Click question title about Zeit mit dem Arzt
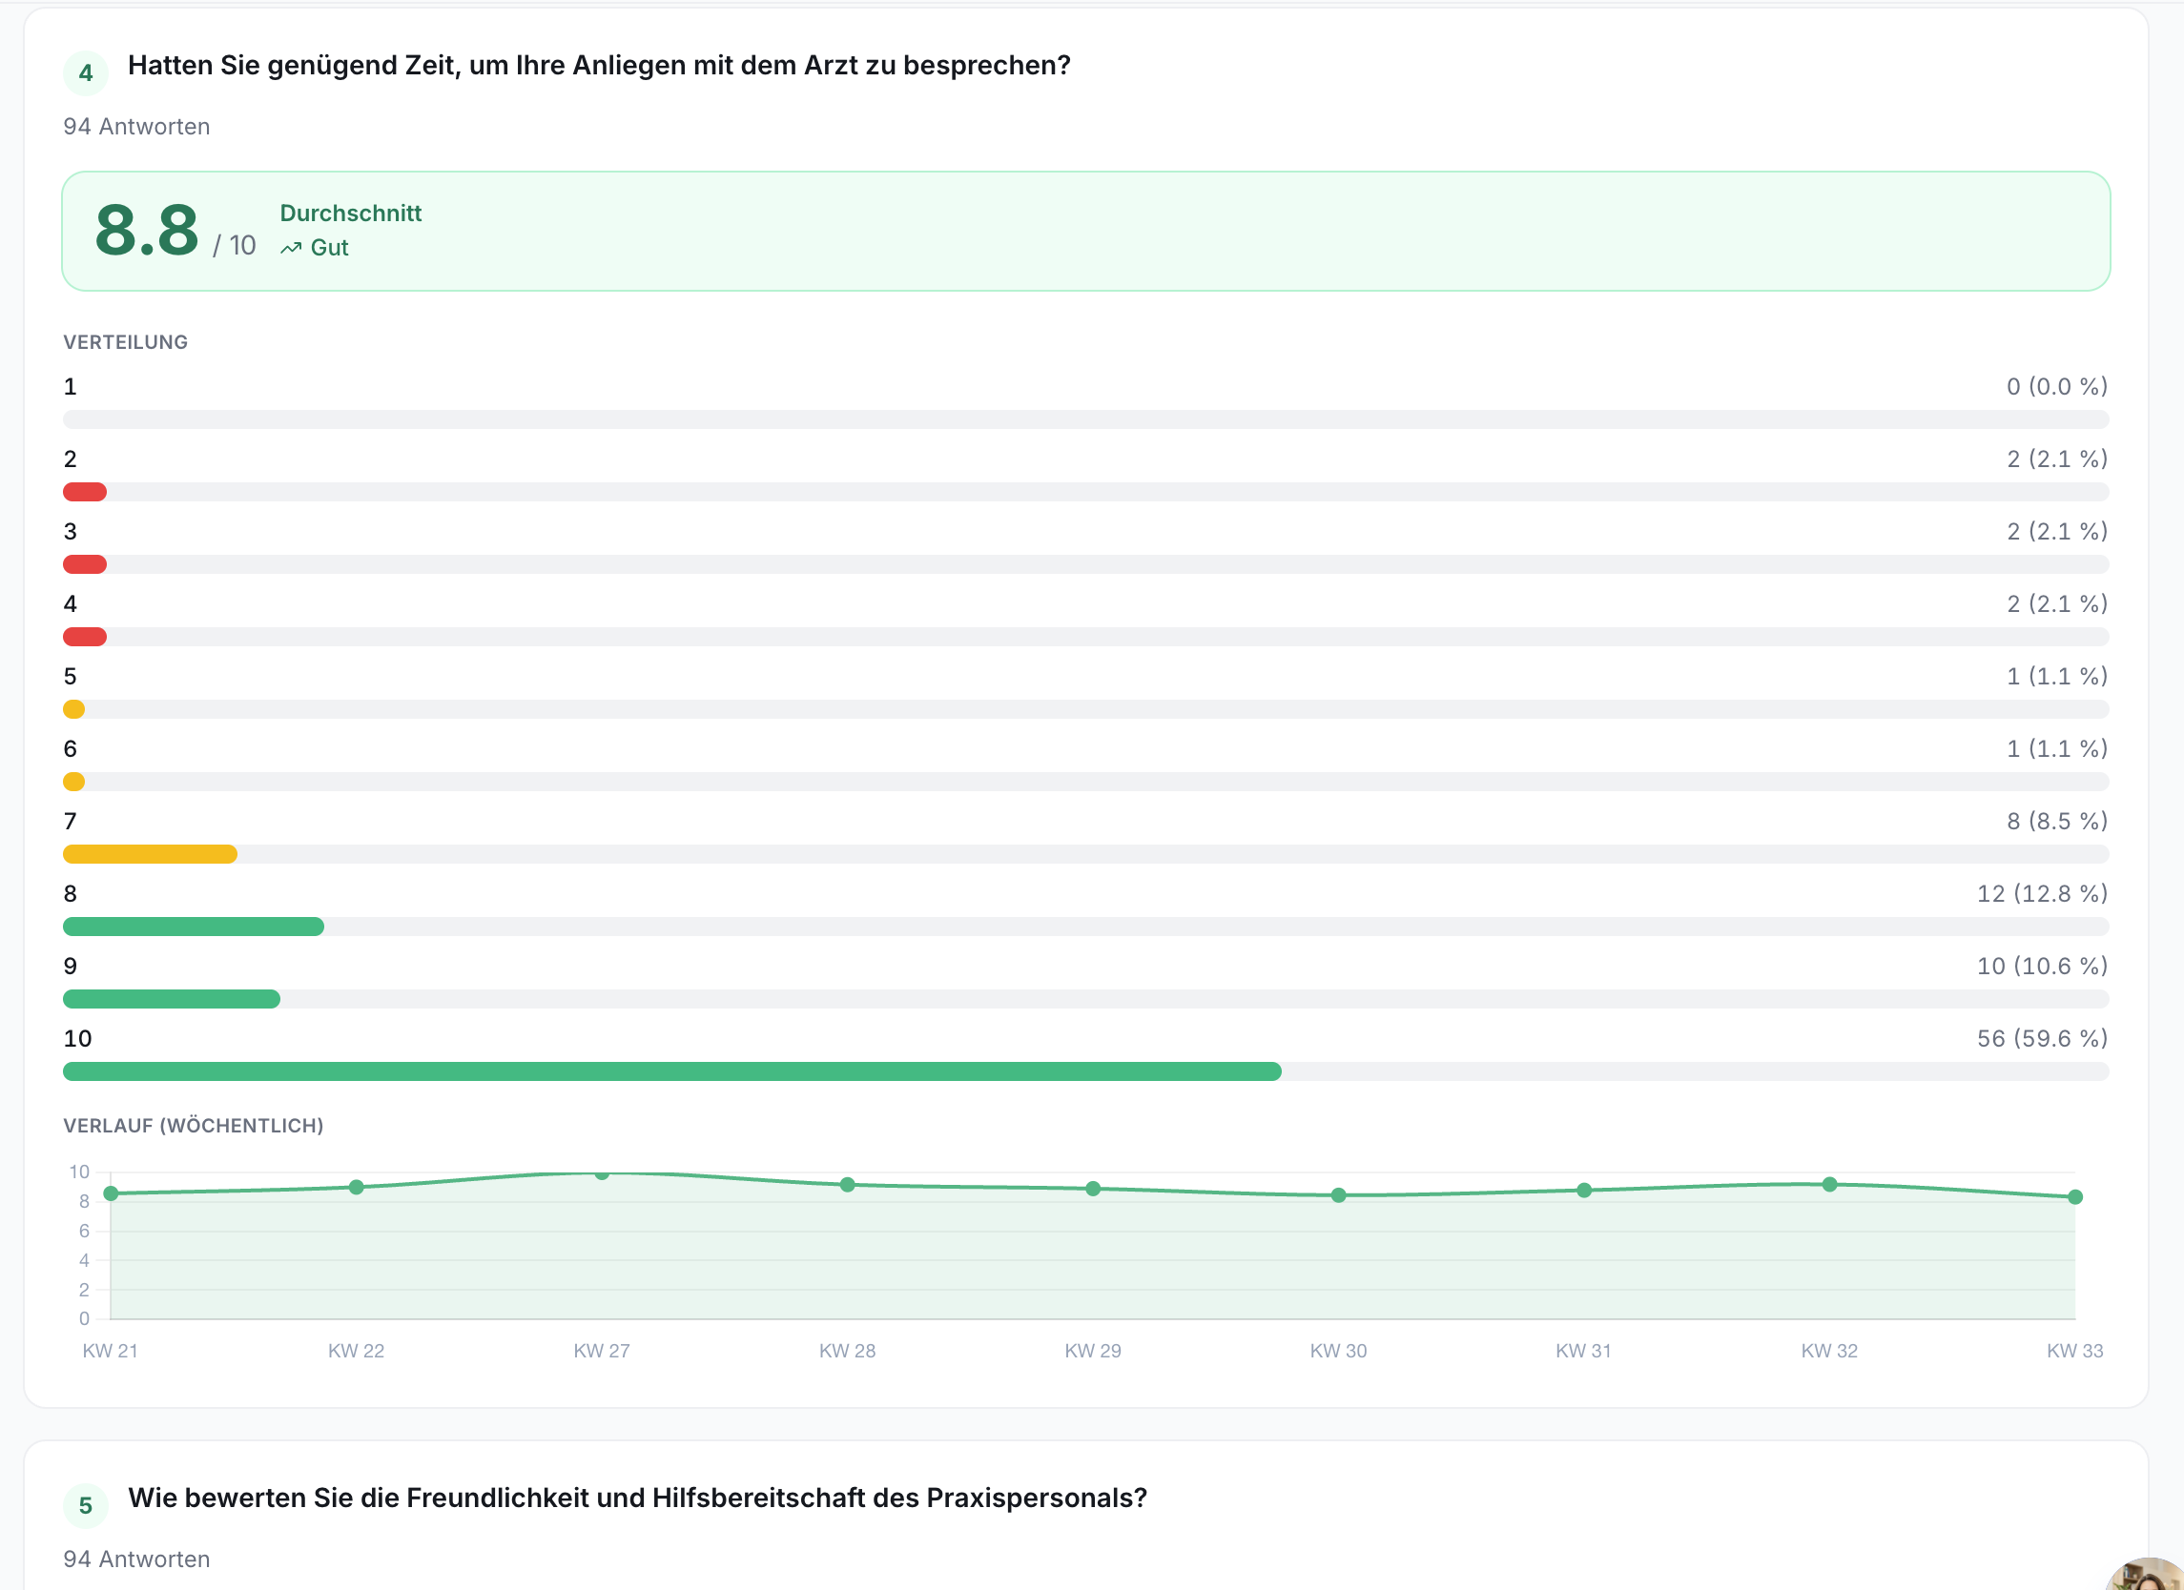 [x=599, y=66]
